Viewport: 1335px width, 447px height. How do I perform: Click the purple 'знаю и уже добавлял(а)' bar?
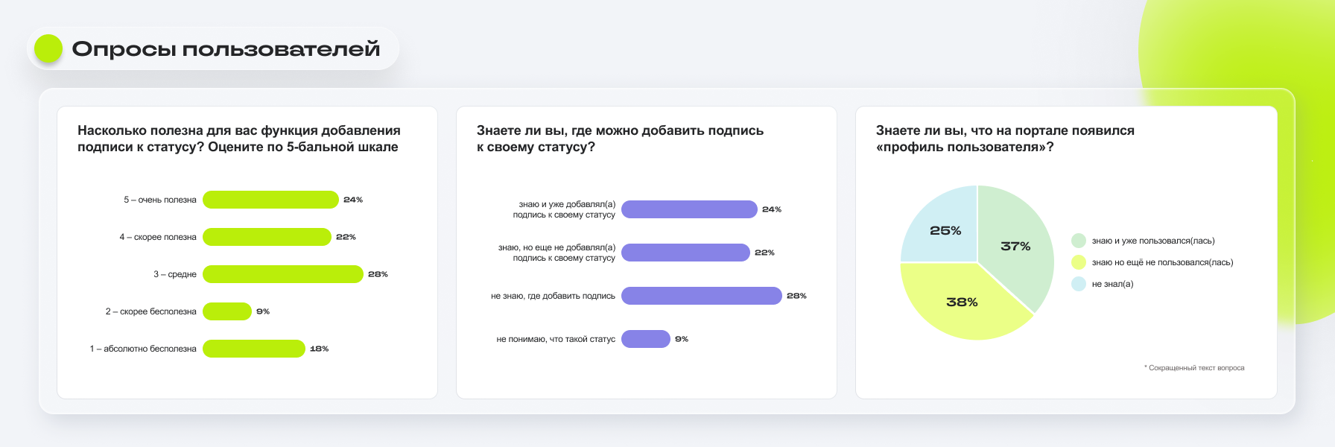[x=689, y=209]
